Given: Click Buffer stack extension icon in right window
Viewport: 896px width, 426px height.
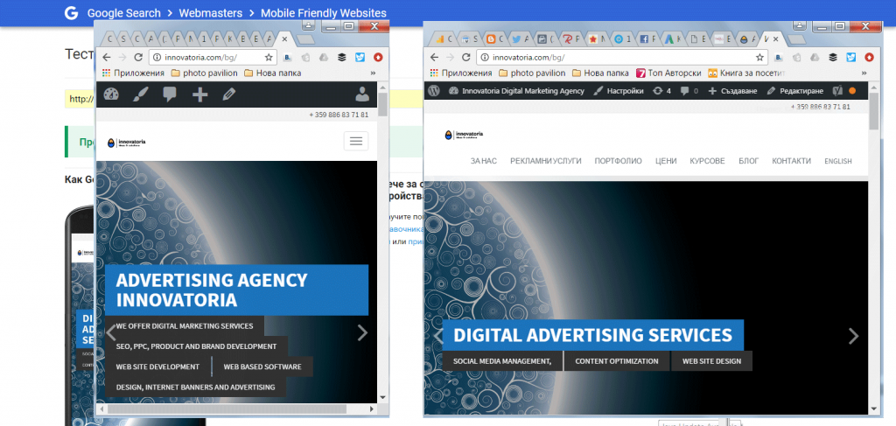Looking at the screenshot, I should click(833, 57).
